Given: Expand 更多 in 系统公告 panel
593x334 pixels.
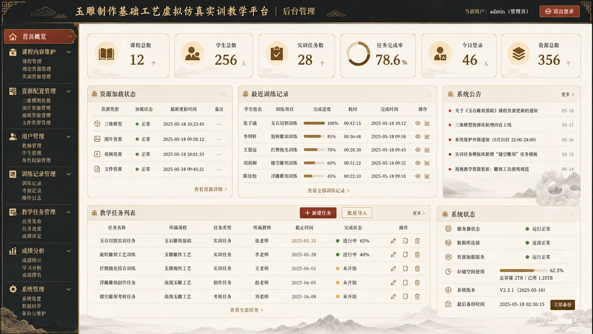Looking at the screenshot, I should click(x=567, y=94).
